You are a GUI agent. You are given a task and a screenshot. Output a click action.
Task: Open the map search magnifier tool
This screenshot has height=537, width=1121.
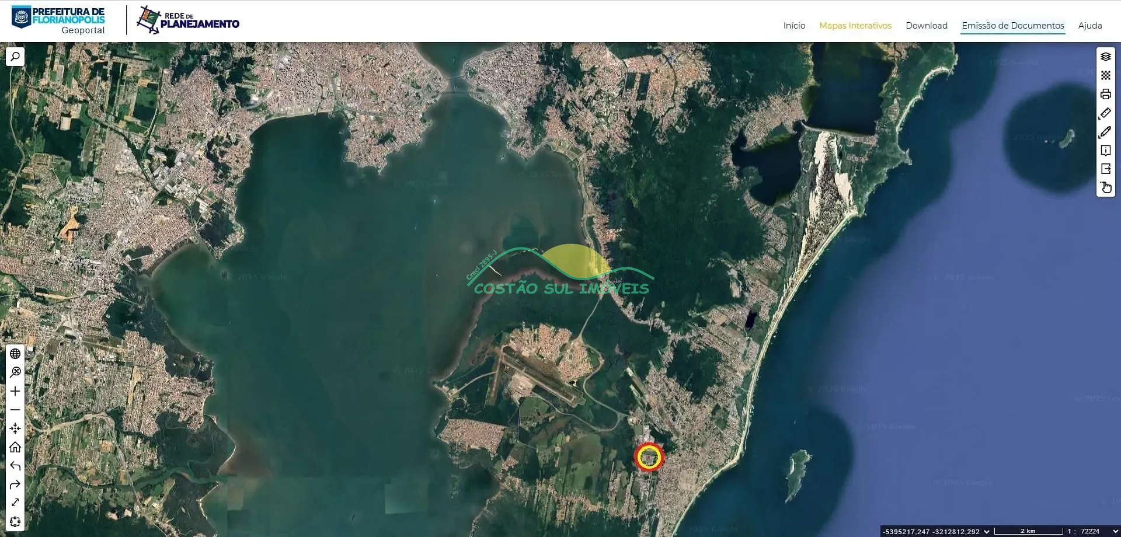15,57
